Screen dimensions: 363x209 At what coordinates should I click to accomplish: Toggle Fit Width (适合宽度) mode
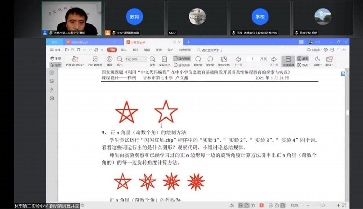pyautogui.click(x=182, y=59)
